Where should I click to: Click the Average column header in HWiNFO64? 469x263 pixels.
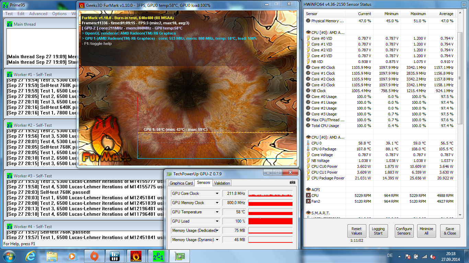(442, 14)
